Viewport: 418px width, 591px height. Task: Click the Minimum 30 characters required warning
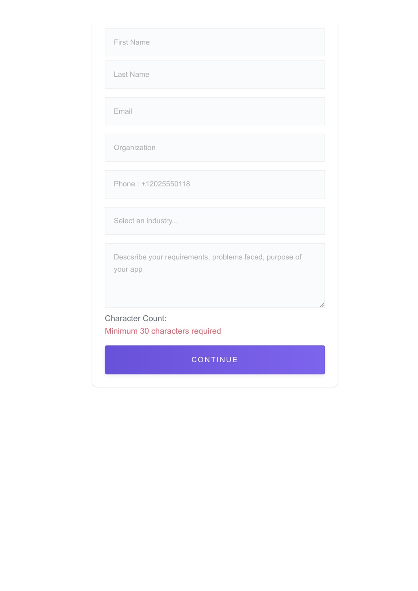(163, 331)
